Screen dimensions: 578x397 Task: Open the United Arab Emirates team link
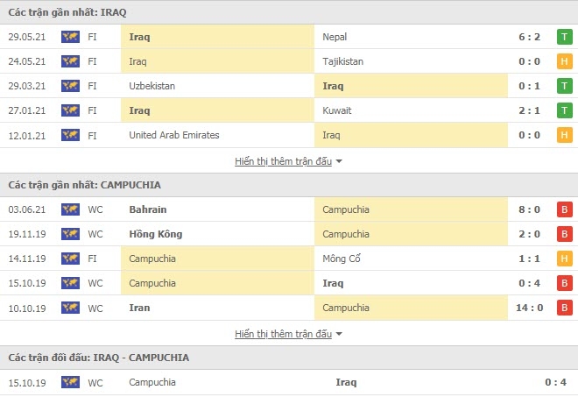[x=174, y=135]
